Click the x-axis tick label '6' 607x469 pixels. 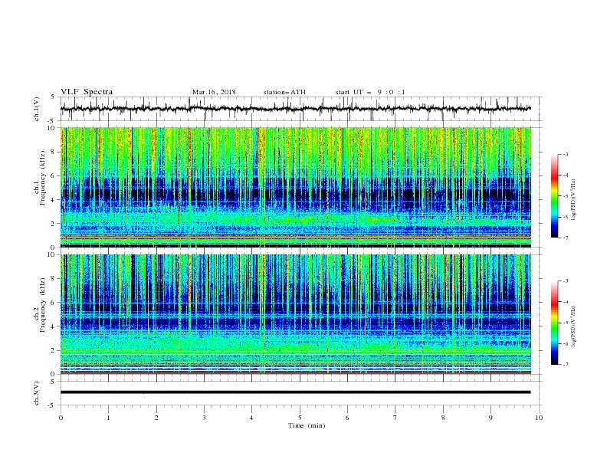348,418
